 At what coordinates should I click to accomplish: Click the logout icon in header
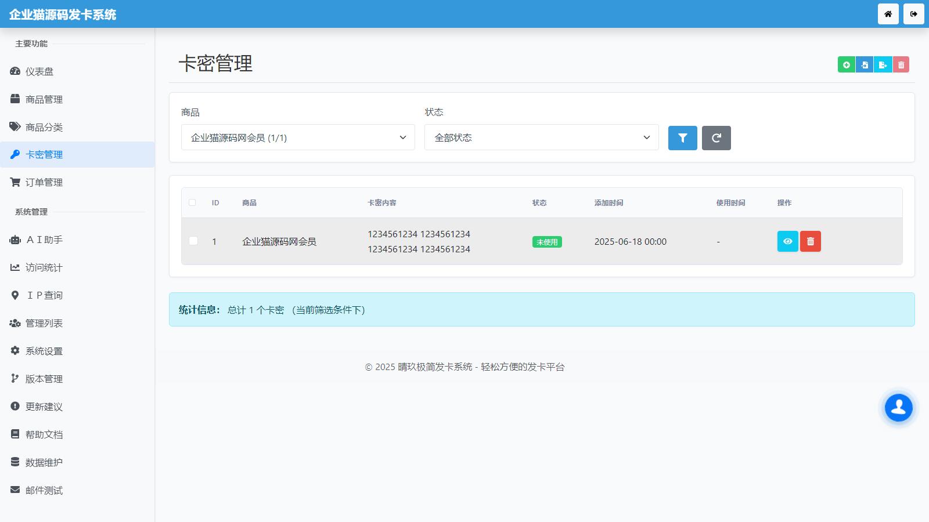pos(913,14)
